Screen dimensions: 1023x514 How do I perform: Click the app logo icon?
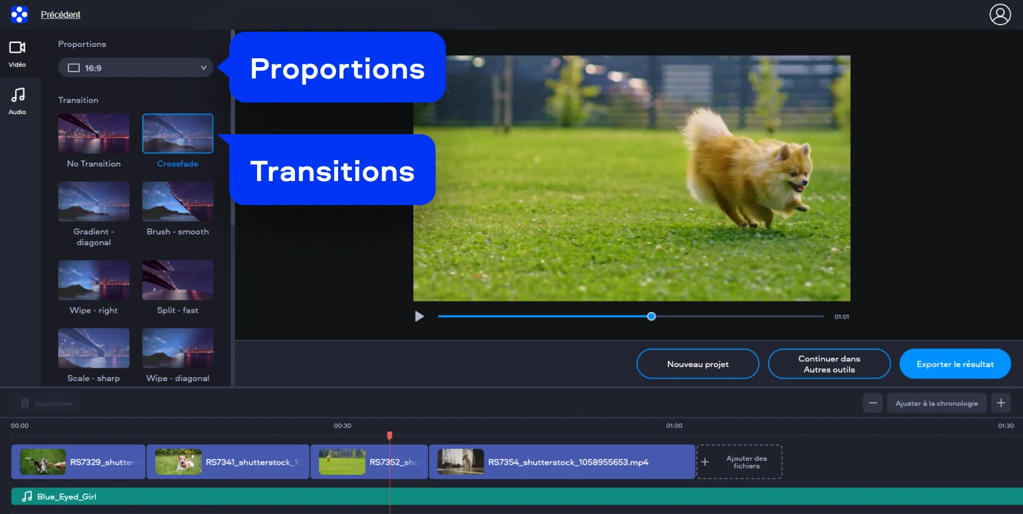tap(19, 14)
